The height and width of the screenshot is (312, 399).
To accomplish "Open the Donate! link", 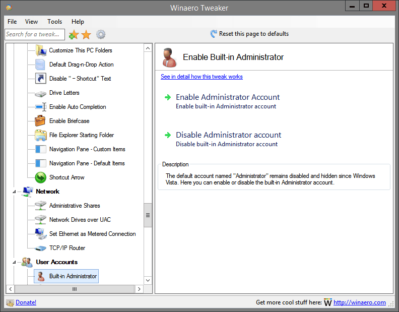I will (26, 302).
